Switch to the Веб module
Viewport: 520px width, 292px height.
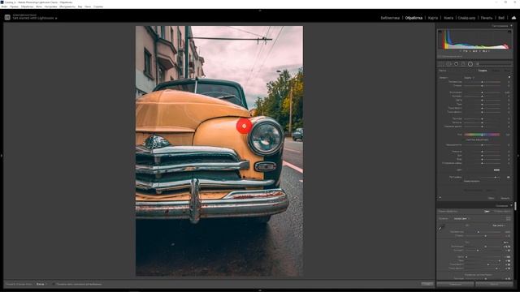point(501,18)
